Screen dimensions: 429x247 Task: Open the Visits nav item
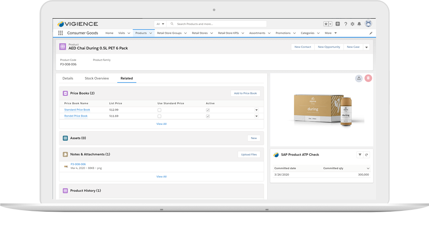122,33
